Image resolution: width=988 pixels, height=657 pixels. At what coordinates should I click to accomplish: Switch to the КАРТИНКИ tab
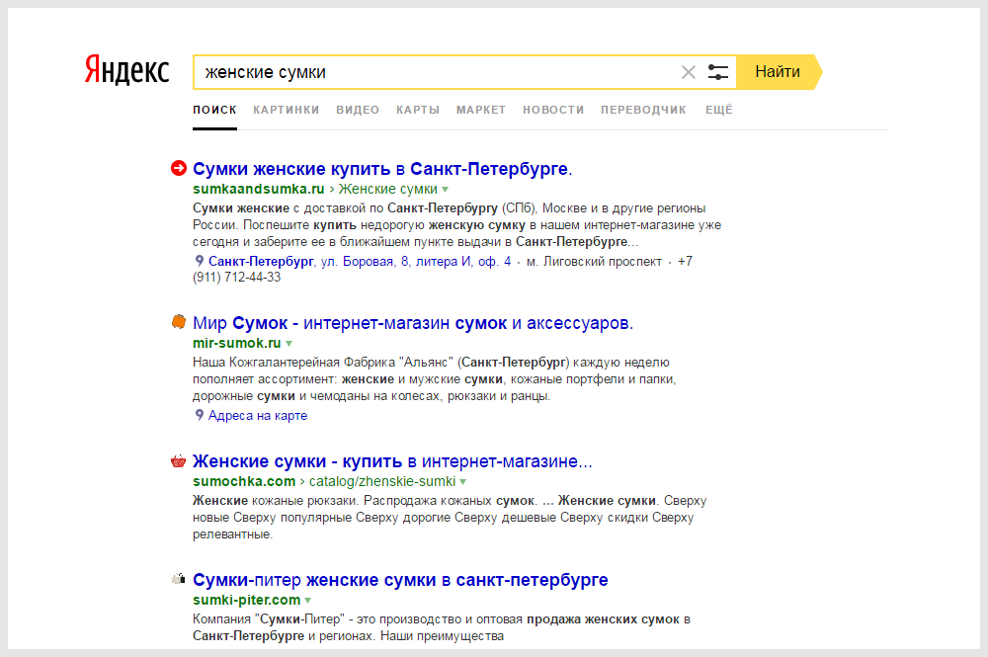click(x=287, y=110)
